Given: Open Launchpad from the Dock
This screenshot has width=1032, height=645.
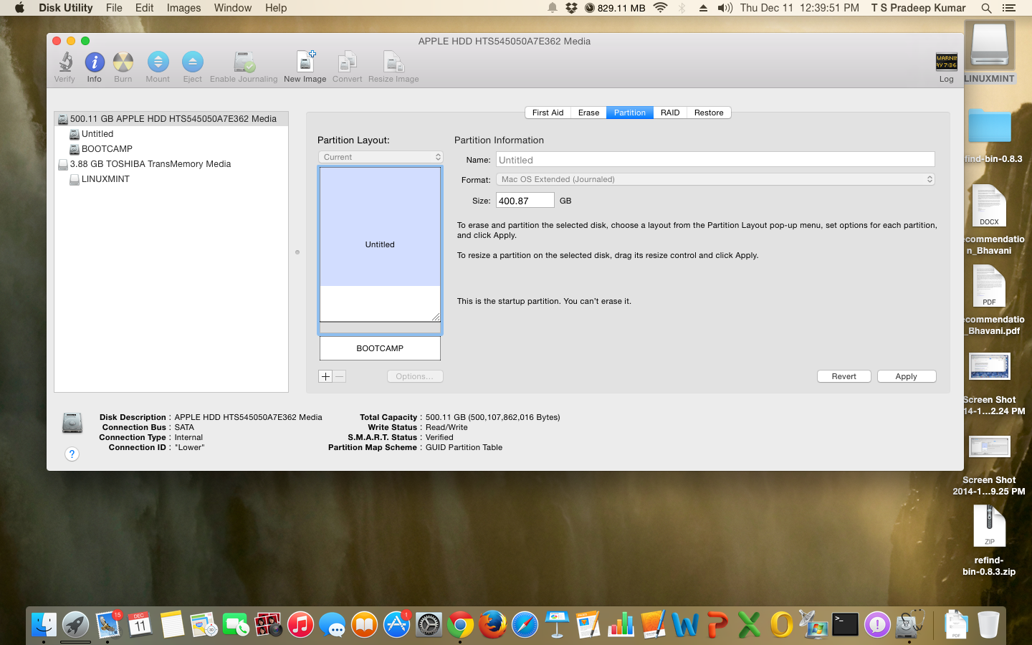Looking at the screenshot, I should pyautogui.click(x=75, y=625).
